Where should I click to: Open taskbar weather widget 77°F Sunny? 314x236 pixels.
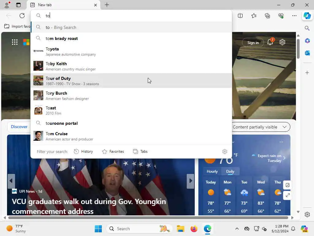tap(17, 229)
